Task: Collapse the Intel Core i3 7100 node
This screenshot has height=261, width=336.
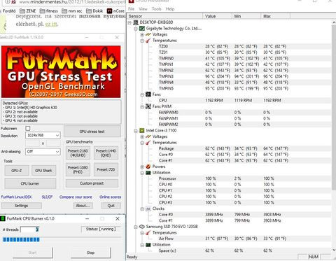Action: [x=136, y=131]
